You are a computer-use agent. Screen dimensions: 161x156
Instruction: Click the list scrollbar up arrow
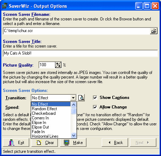(74, 105)
